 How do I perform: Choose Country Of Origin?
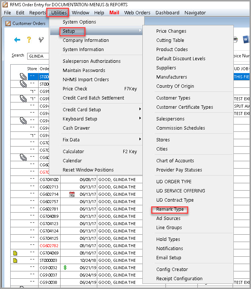point(175,86)
